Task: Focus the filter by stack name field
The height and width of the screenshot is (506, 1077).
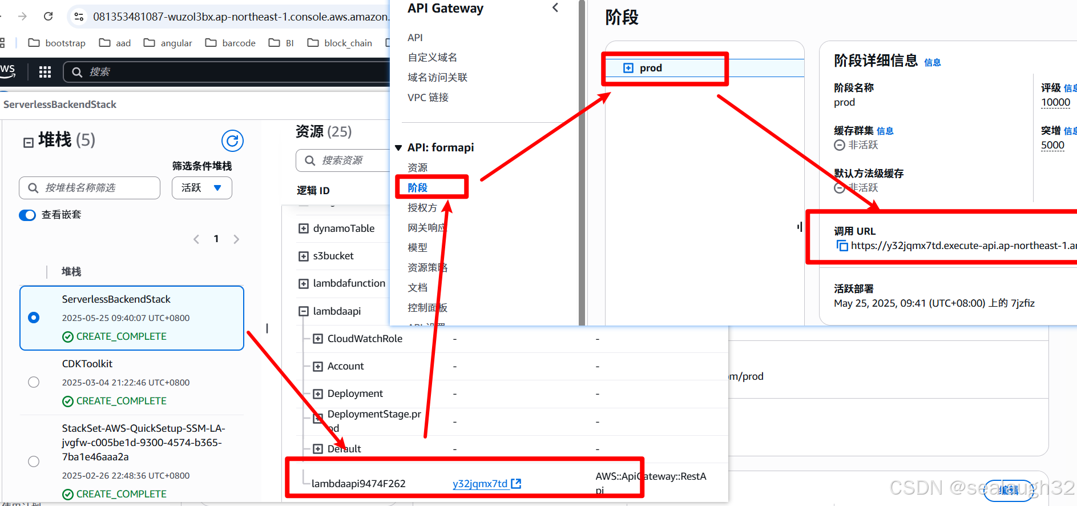Action: pos(90,188)
